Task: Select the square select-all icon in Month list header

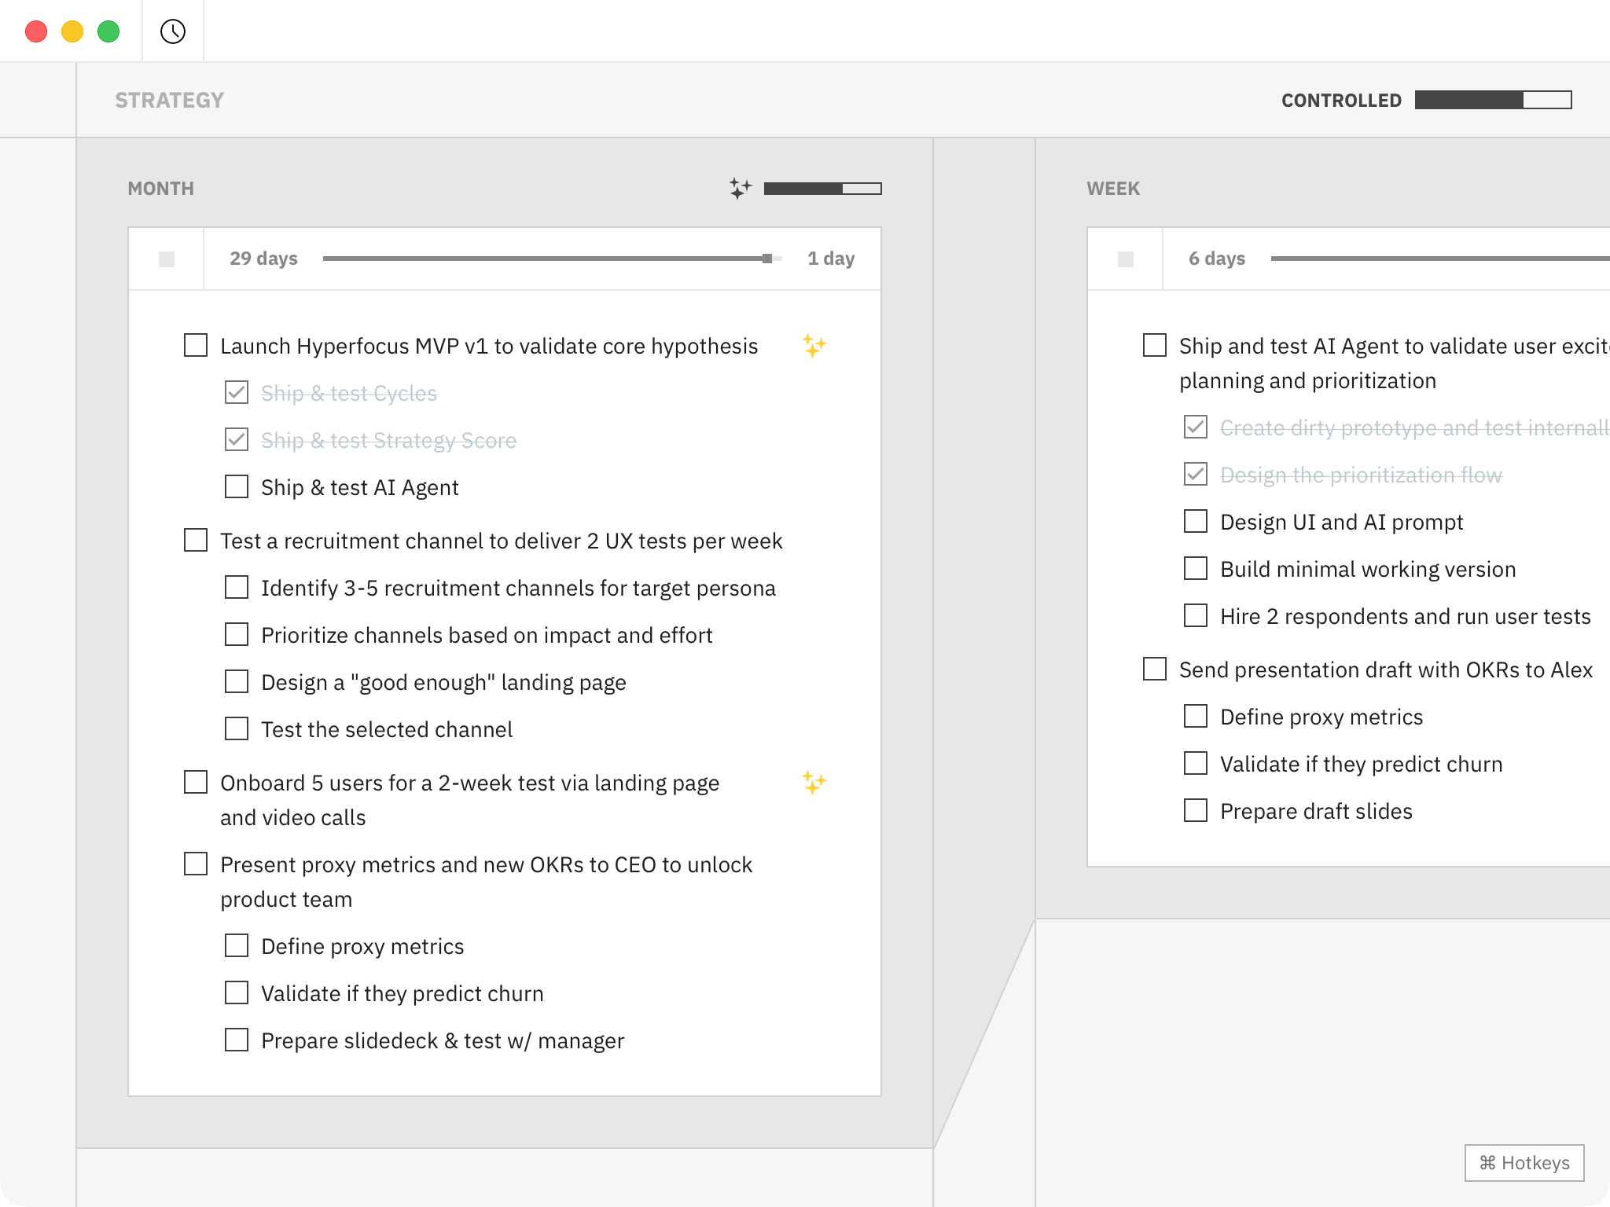Action: [166, 258]
